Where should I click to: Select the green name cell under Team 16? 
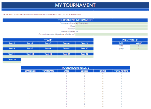[12, 62]
